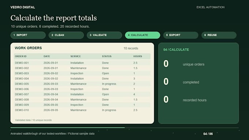Select the DEMO-009 order ID cell
Viewport: 249px width, 140px height.
pyautogui.click(x=22, y=105)
